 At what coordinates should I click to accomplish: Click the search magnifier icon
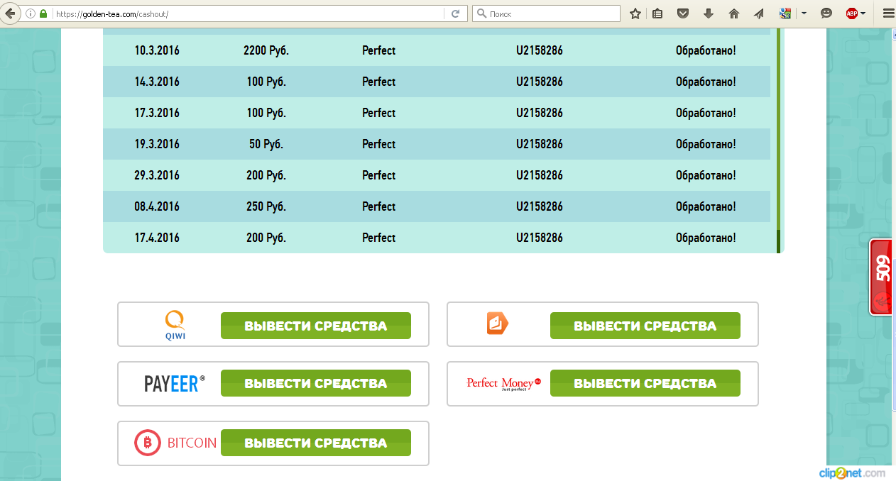point(481,13)
